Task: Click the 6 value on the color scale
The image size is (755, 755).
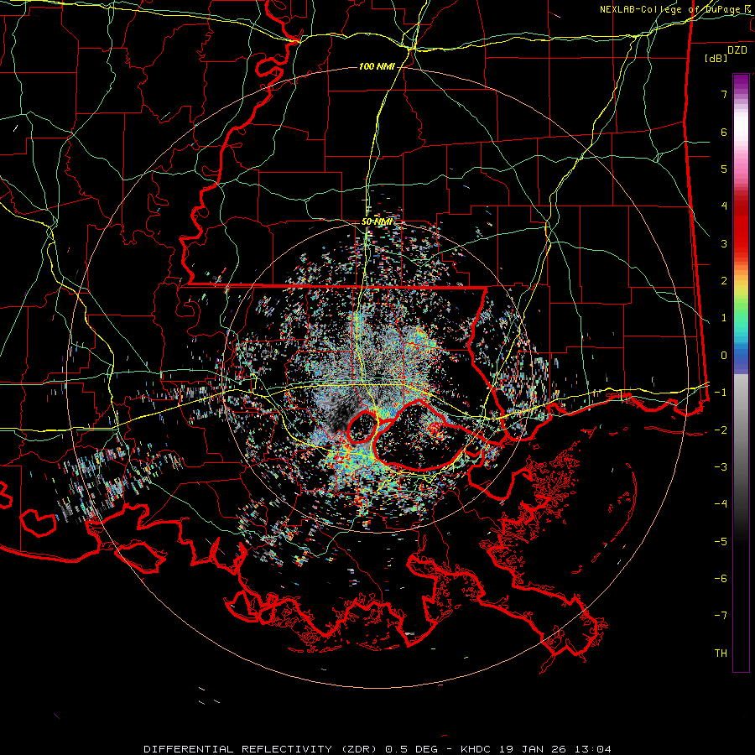Action: (724, 132)
